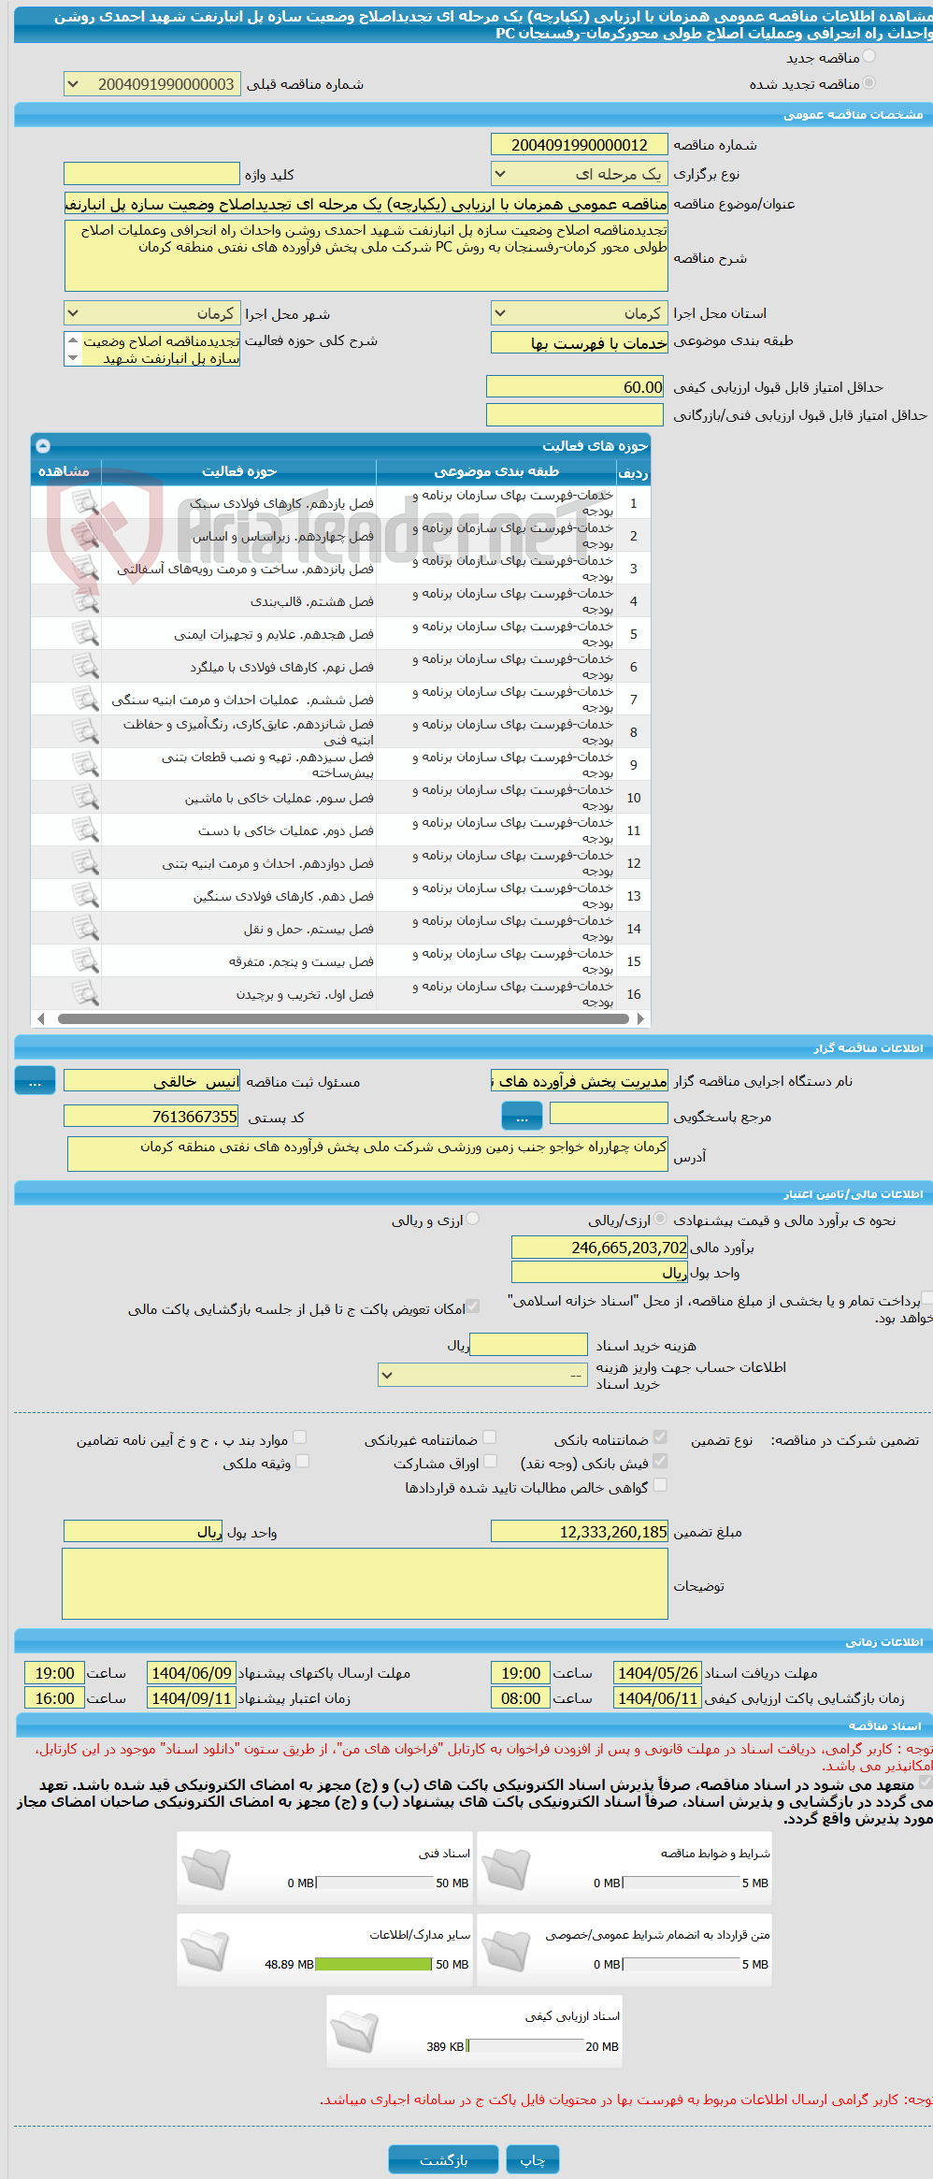This screenshot has width=933, height=2179.
Task: Toggle the امکان تعویض پاکت ج checkbox
Action: click(473, 1306)
